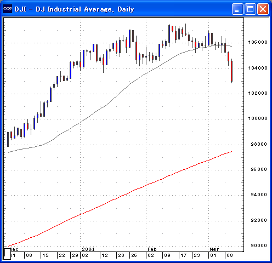Close the DJI chart window
272x263 pixels.
point(263,9)
